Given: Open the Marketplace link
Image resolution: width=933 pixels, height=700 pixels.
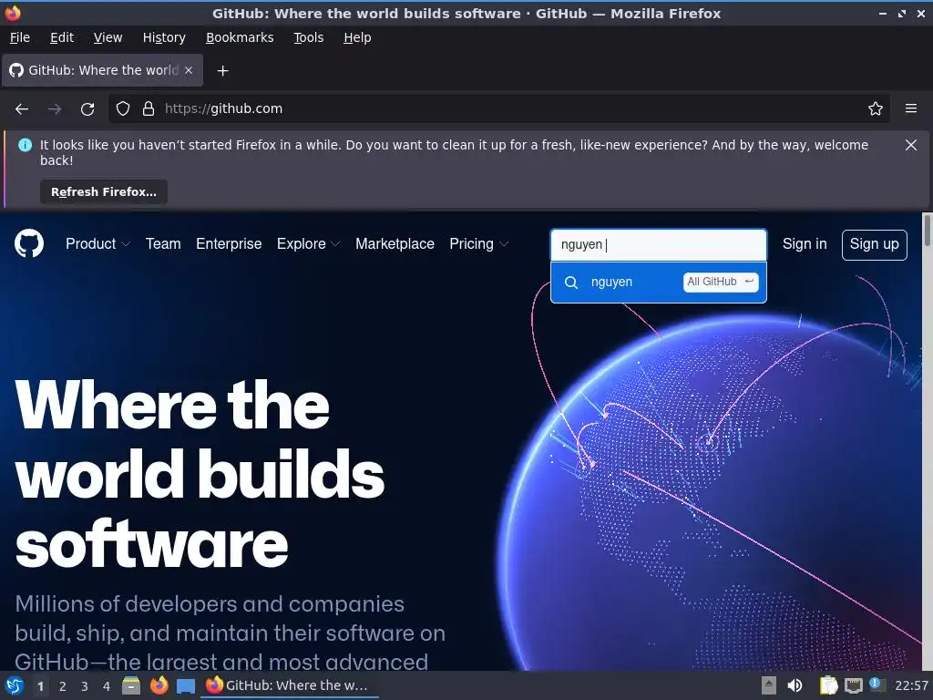Looking at the screenshot, I should 395,244.
